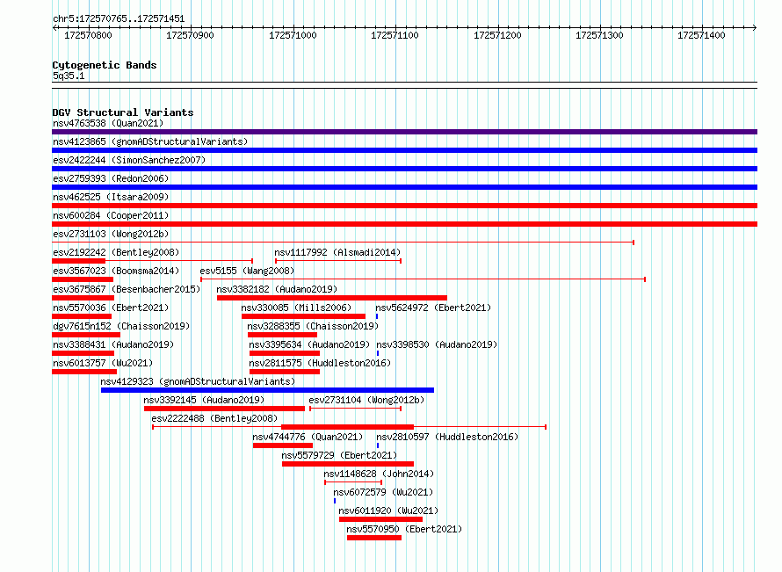Click the 172570900 ruler position label
This screenshot has height=572, width=782.
coord(190,35)
